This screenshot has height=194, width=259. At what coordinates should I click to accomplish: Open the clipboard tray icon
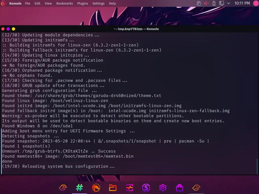[199, 3]
